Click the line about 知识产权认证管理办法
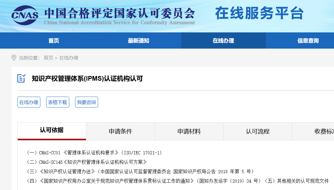This screenshot has height=190, width=334. point(140,171)
